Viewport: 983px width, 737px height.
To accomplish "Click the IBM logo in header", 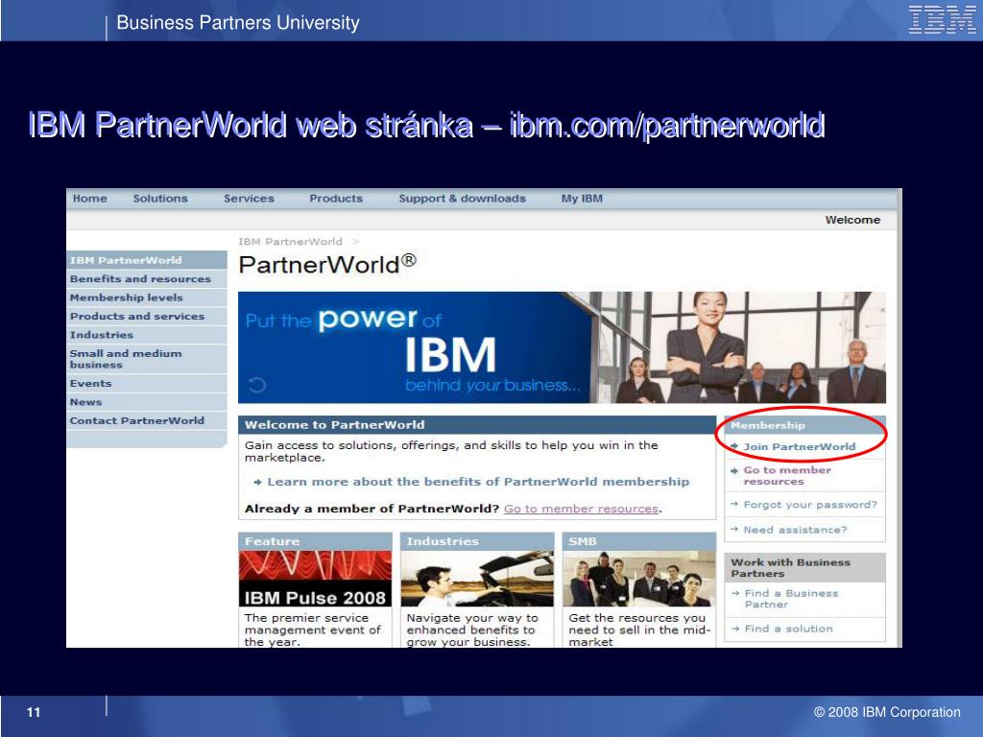I will point(942,21).
